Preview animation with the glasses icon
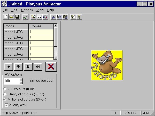The height and width of the screenshot is (116, 155). coord(25,17)
